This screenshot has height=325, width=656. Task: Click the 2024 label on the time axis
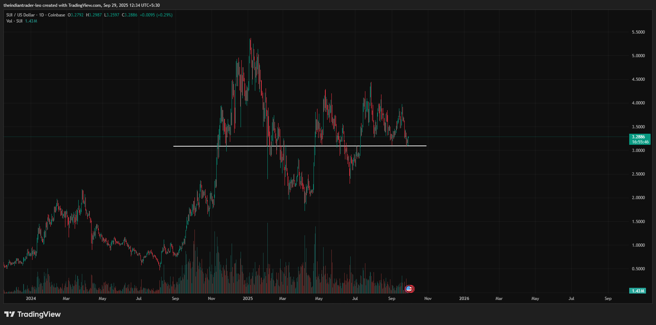[31, 299]
